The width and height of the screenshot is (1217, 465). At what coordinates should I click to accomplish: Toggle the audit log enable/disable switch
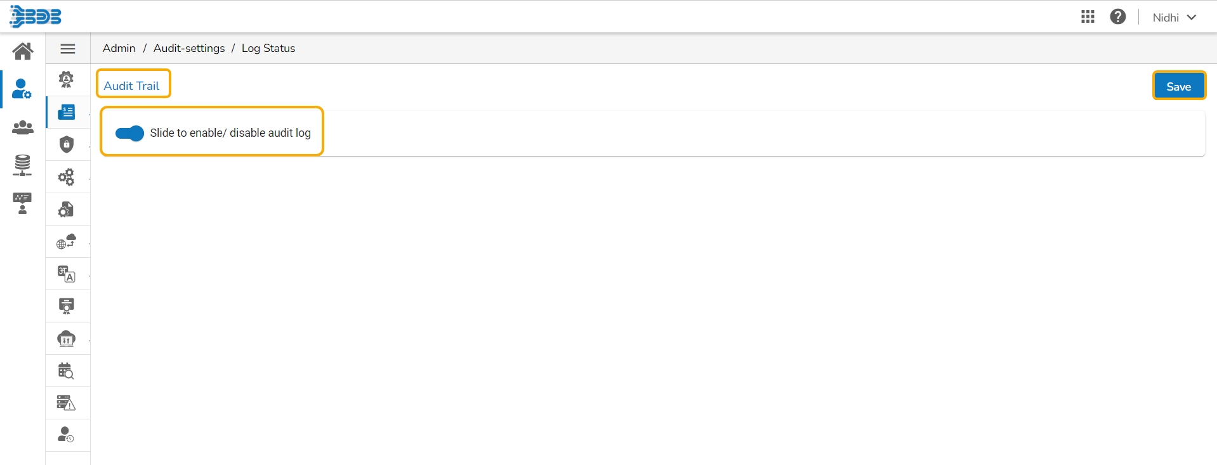click(129, 133)
